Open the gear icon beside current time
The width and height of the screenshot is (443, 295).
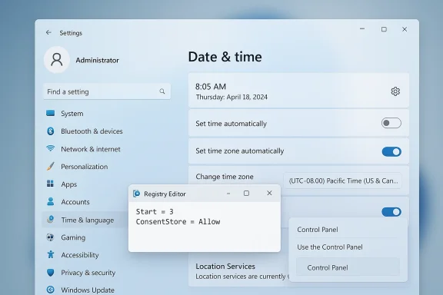(x=395, y=91)
